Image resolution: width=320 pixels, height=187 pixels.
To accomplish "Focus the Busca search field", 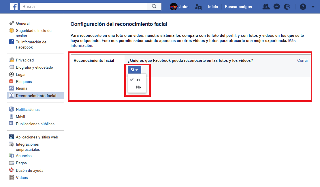I will 84,7.
